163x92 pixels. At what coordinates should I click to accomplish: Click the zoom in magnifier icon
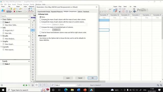pyautogui.click(x=161, y=85)
